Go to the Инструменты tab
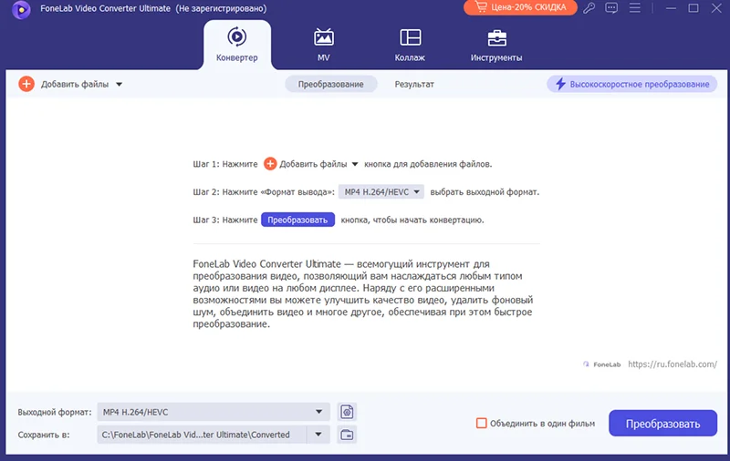This screenshot has width=730, height=461. (x=496, y=45)
